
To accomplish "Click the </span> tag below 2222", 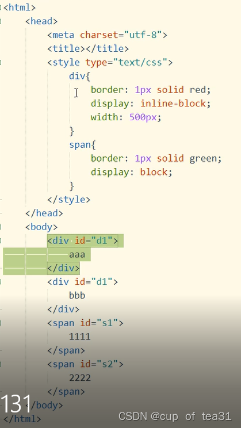I will click(x=66, y=392).
